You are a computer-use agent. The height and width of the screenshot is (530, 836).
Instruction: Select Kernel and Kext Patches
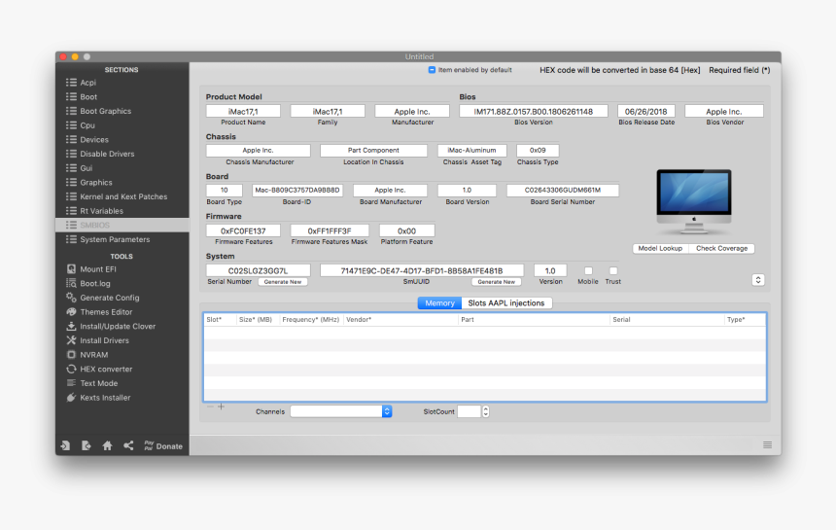pyautogui.click(x=122, y=196)
